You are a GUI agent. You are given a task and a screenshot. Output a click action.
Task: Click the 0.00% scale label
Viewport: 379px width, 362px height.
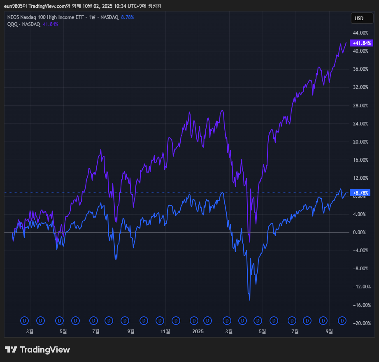359,232
